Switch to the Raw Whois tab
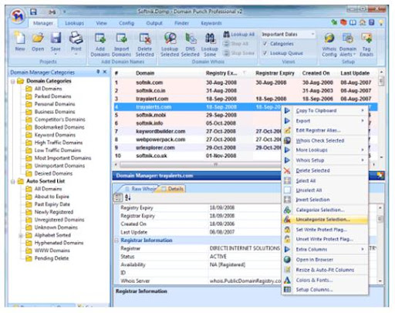395x313 pixels. tap(141, 189)
